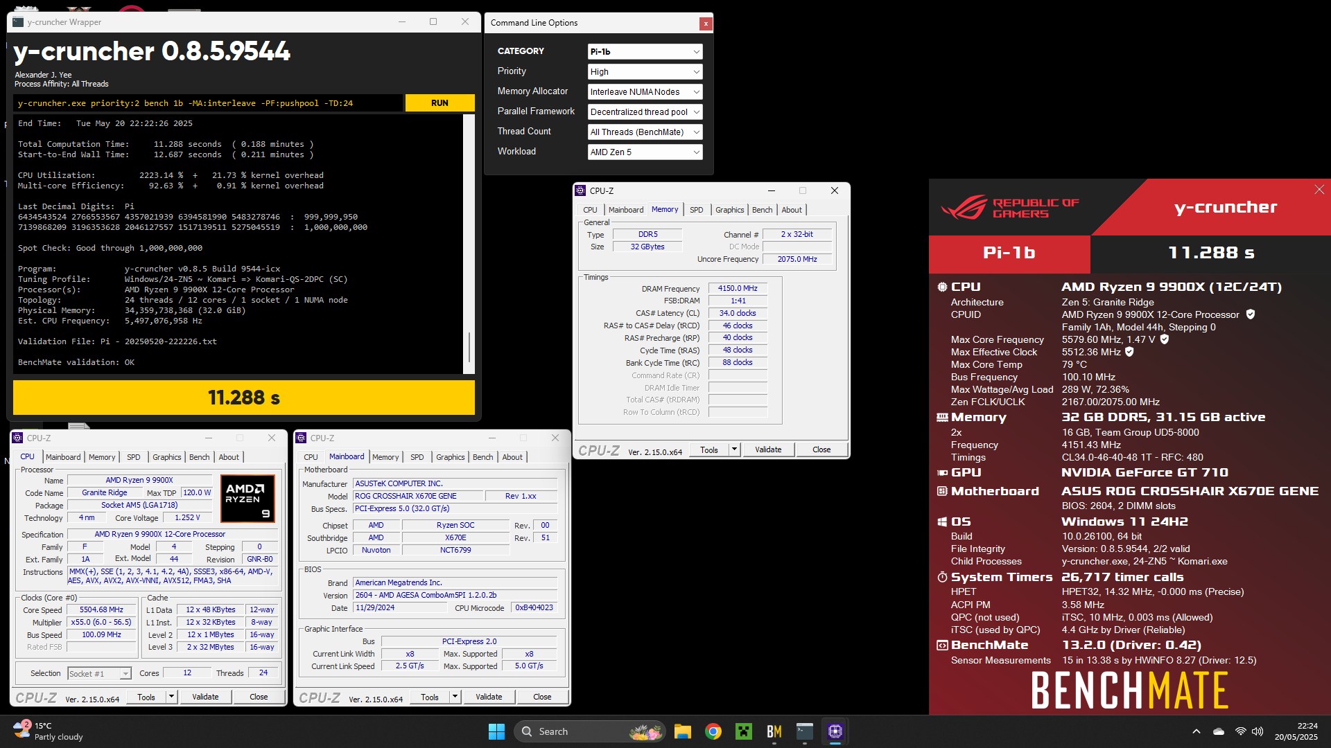The width and height of the screenshot is (1331, 748).
Task: Open Tools arrow in CPU-Z memory timings window
Action: [x=734, y=449]
